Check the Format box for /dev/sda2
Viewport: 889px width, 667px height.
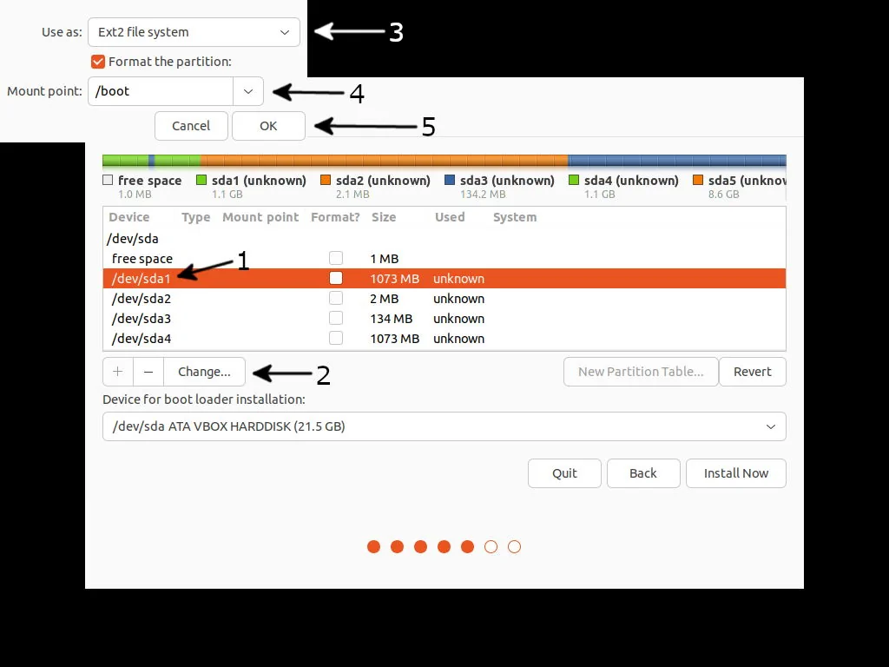(336, 297)
